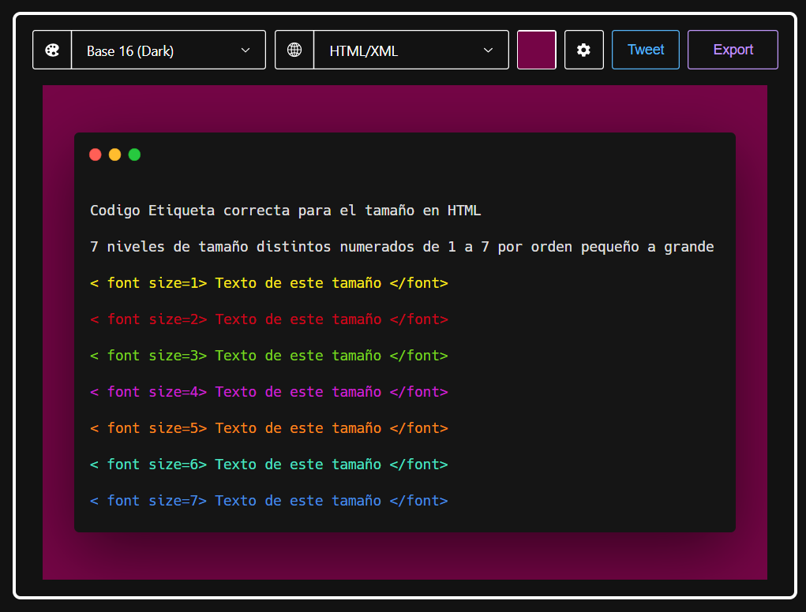This screenshot has height=612, width=806.
Task: Click the Tweet button
Action: click(645, 50)
